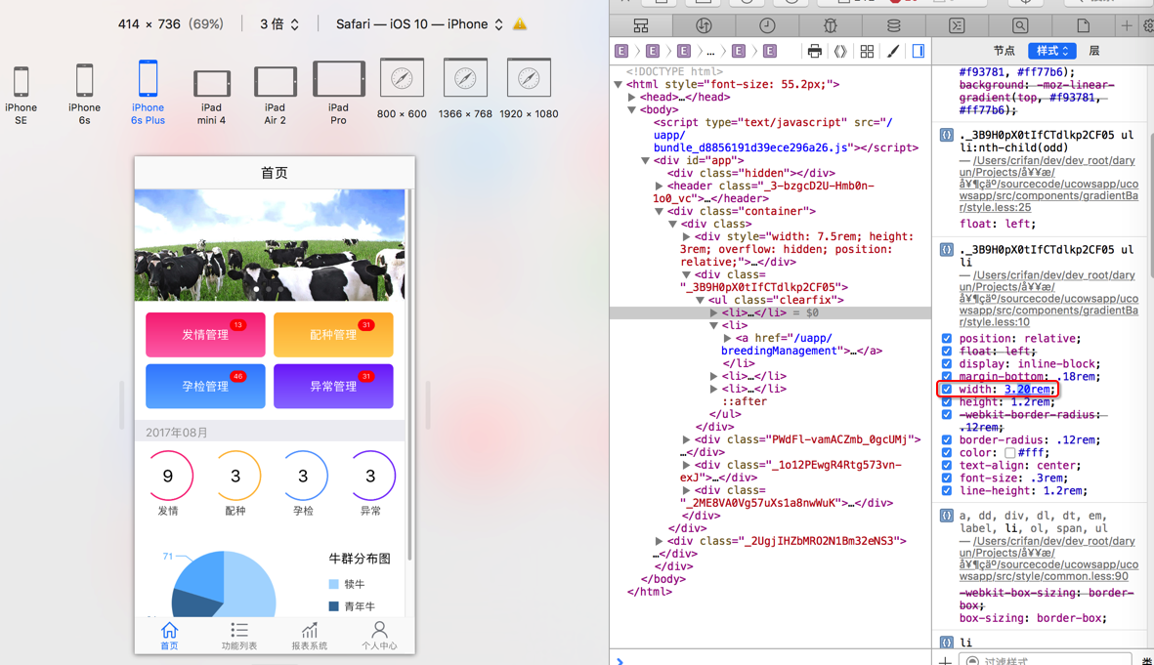Image resolution: width=1154 pixels, height=665 pixels.
Task: Select the 1366 × 768 viewport preset
Action: click(465, 89)
